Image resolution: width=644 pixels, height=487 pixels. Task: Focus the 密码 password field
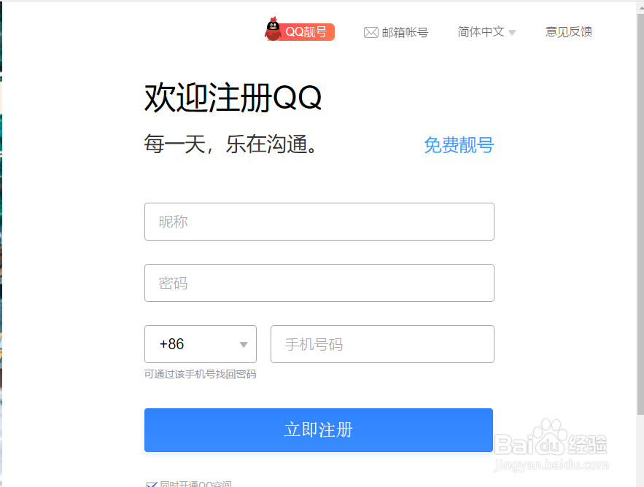click(319, 283)
